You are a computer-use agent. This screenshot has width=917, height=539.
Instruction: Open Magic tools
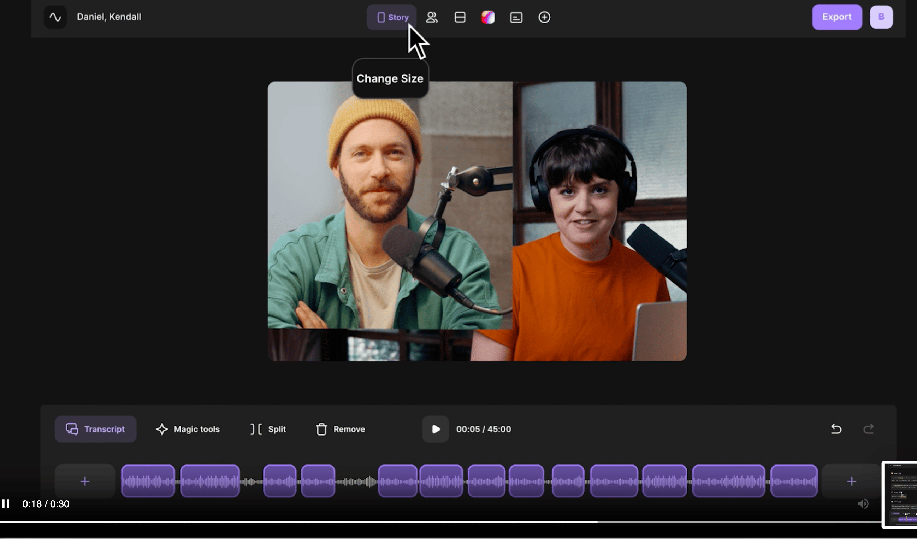click(188, 429)
